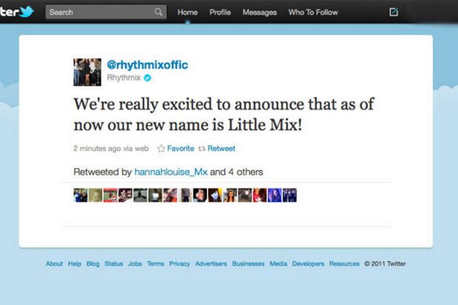Focus the Search input field

[x=99, y=12]
